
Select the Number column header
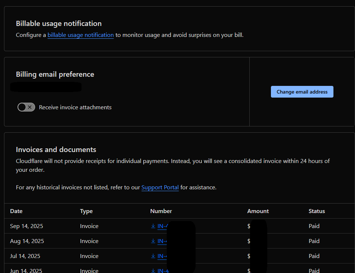tap(161, 211)
